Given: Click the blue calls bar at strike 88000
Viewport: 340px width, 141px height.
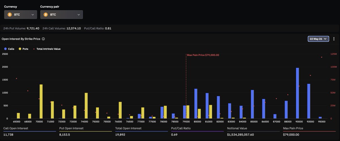Looking at the screenshot, I should (286, 110).
